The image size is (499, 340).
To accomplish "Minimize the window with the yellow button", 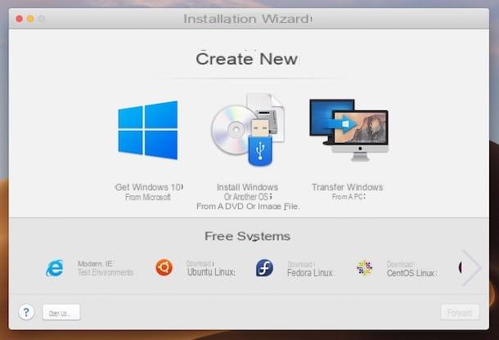I will 30,19.
